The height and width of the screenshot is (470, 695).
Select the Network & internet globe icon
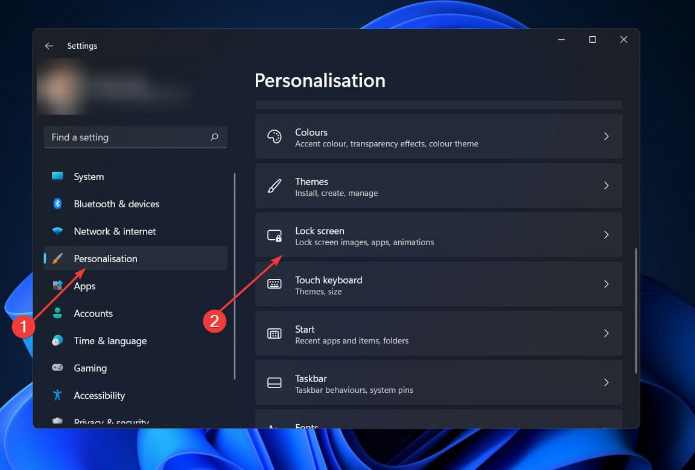[59, 231]
